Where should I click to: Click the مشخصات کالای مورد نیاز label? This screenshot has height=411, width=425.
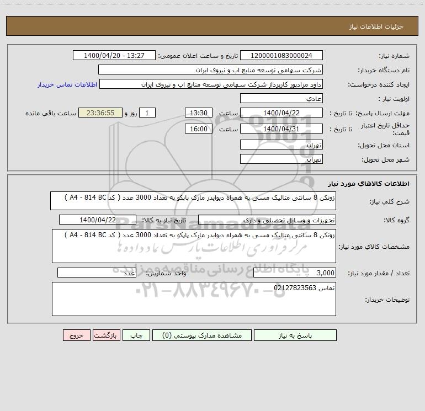coord(374,247)
